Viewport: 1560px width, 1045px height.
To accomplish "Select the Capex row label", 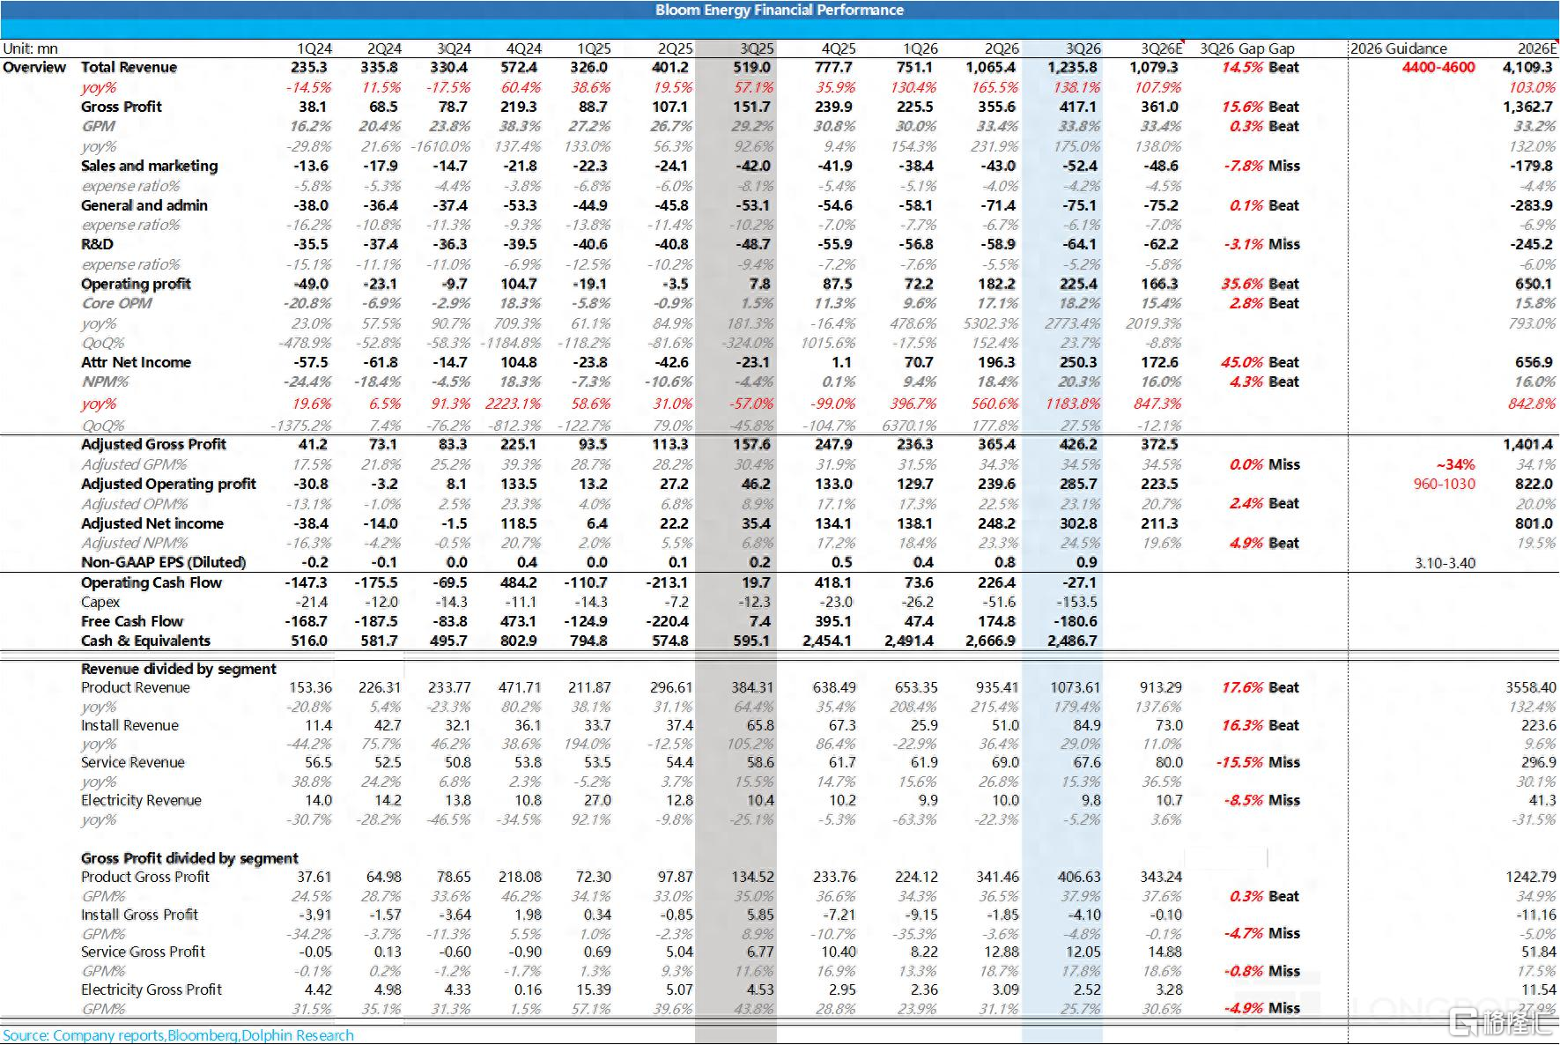I will (100, 602).
